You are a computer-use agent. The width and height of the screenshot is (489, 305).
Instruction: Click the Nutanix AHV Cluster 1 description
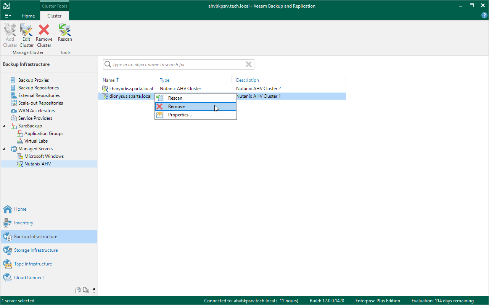pyautogui.click(x=259, y=96)
